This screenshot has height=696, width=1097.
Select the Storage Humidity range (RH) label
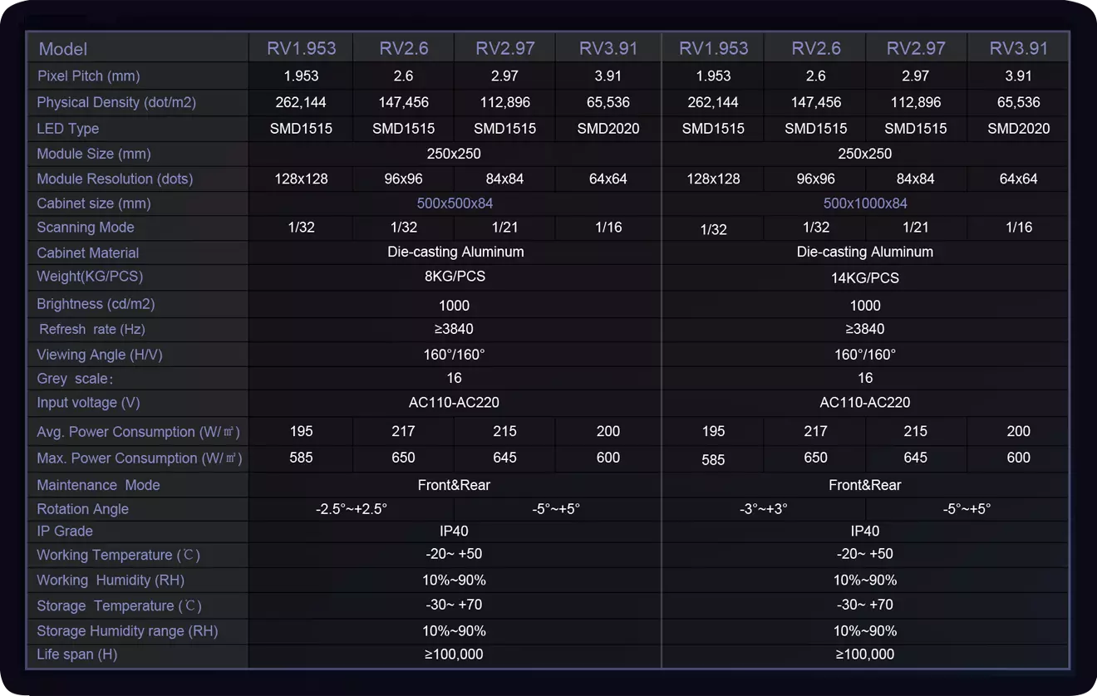(x=127, y=631)
